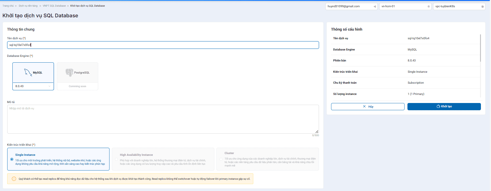Click the 'Thông số cấu hình' heading

point(347,29)
